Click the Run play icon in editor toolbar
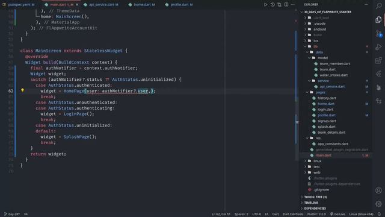 (265, 4)
